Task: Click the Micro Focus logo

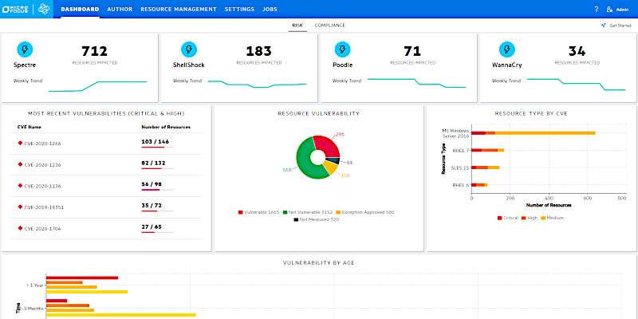Action: tap(16, 9)
